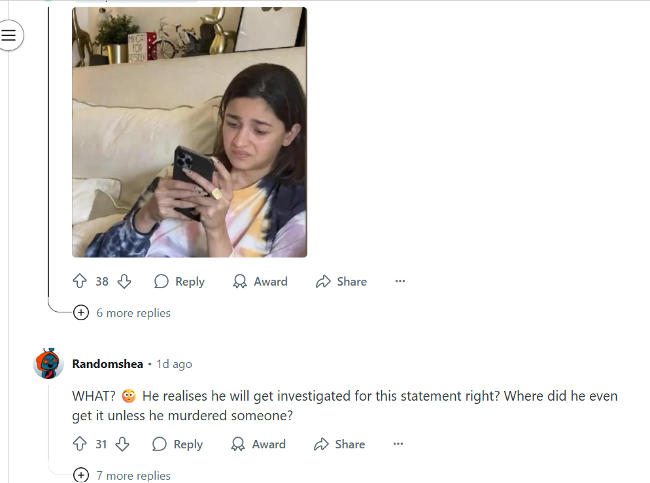Downvote the image comment with 38 points
The image size is (650, 483).
(x=124, y=282)
